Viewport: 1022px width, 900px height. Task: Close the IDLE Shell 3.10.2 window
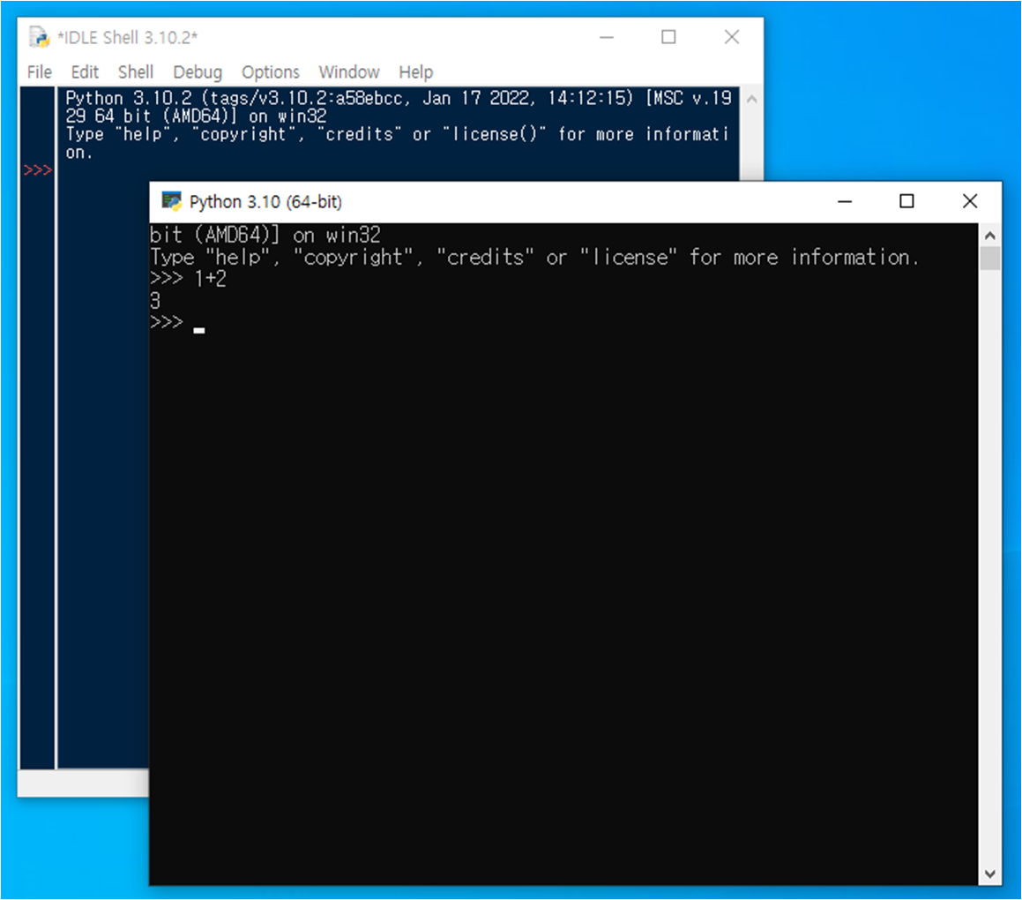coord(732,37)
